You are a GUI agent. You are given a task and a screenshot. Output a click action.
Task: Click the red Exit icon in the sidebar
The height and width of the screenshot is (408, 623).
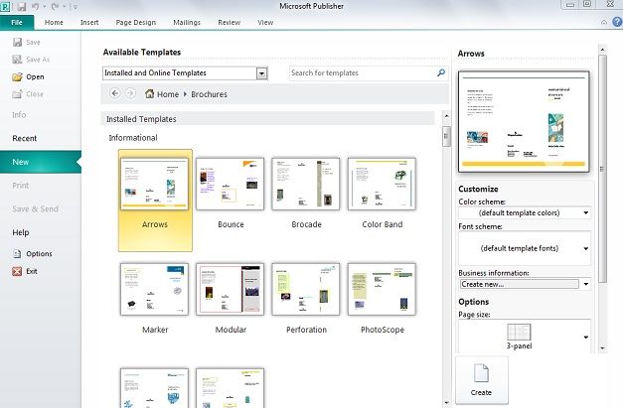(17, 271)
